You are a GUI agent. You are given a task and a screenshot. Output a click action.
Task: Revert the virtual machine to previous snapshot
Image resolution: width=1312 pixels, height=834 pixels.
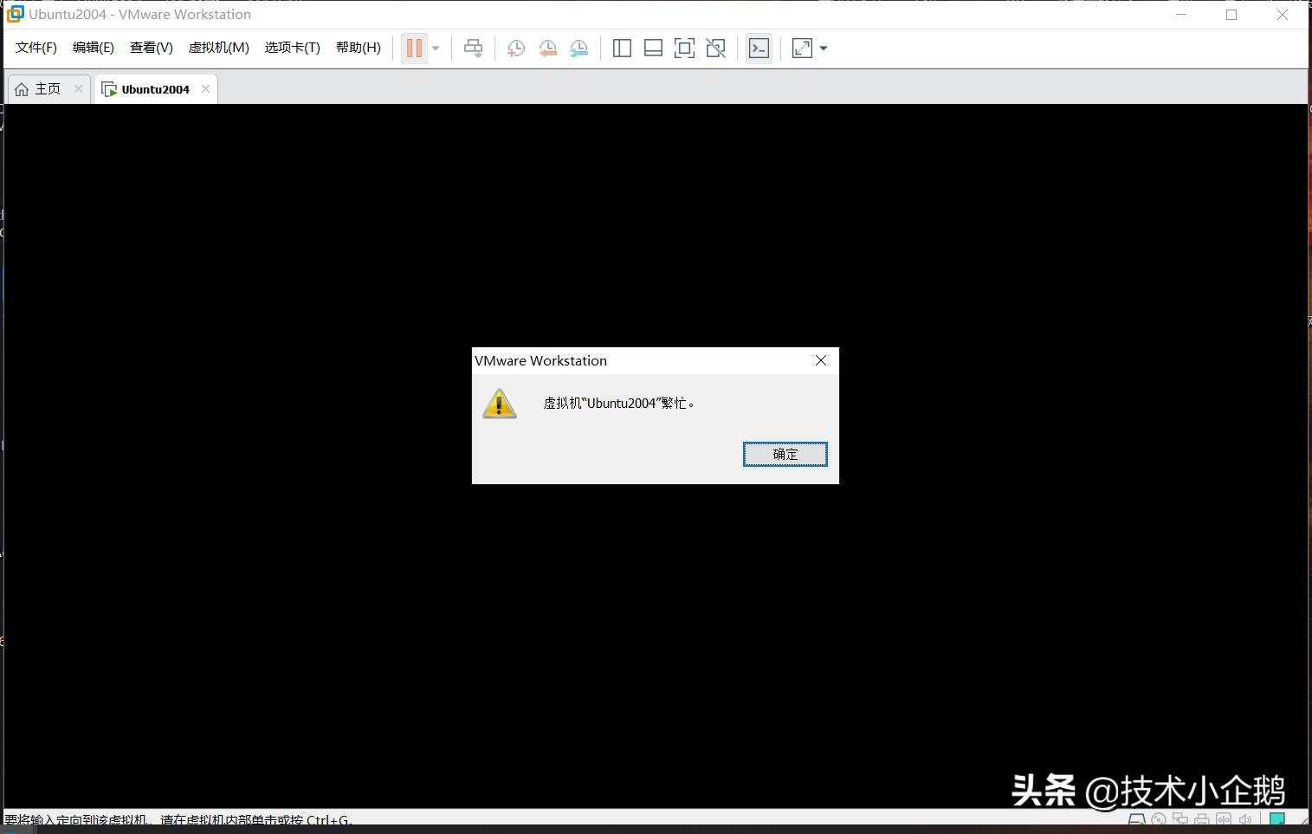[x=547, y=48]
